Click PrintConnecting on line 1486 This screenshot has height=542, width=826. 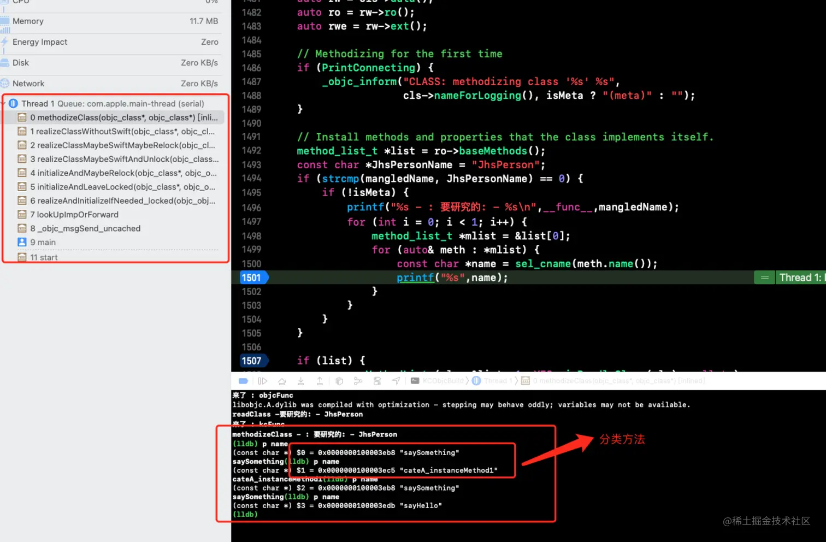click(x=369, y=68)
